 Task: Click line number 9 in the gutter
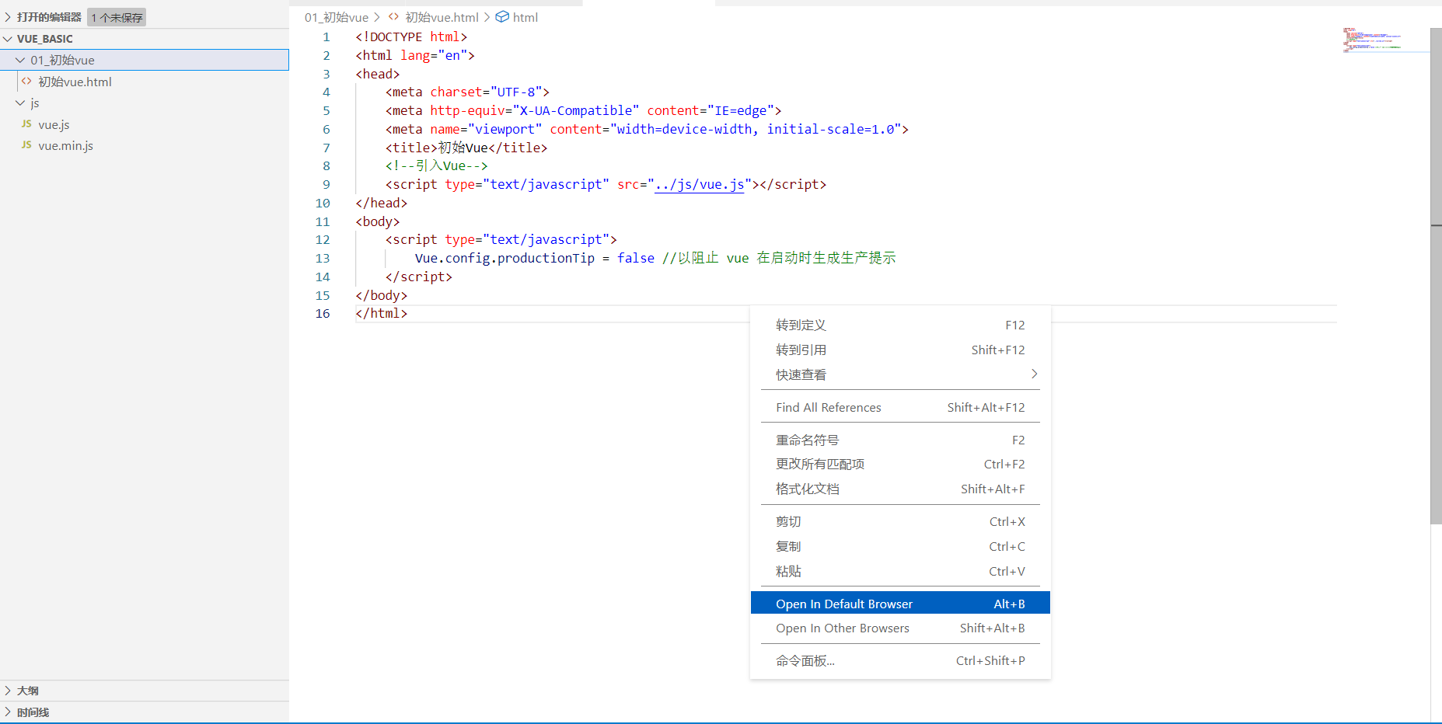click(326, 184)
